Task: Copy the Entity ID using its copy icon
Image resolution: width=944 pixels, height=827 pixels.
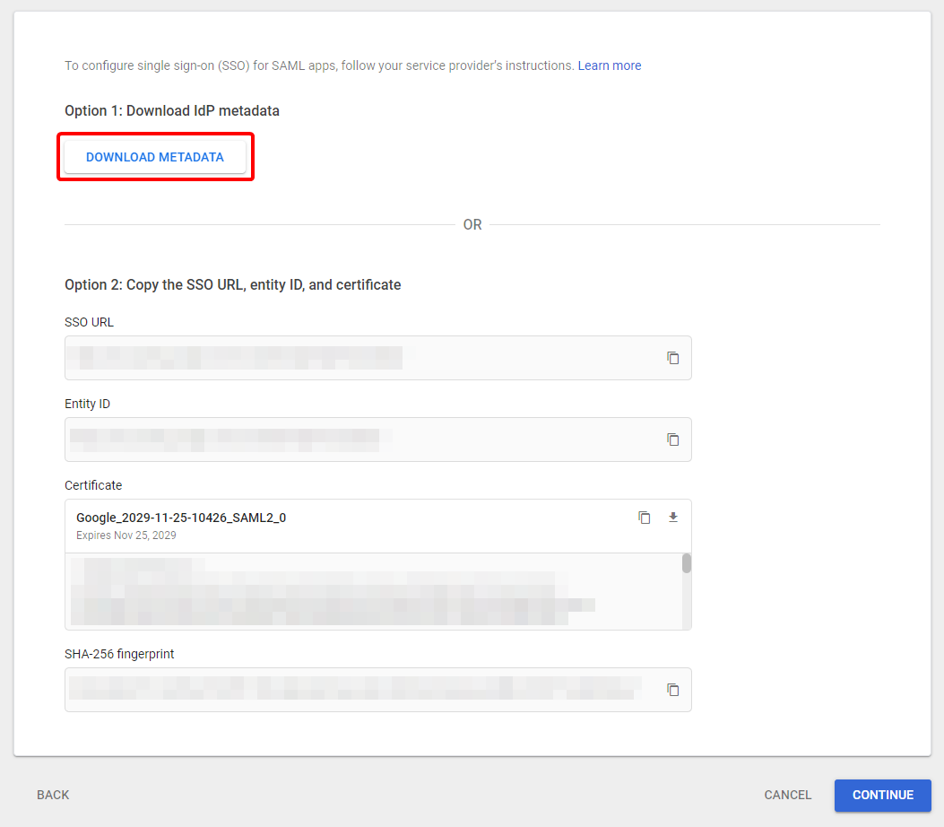Action: pos(673,440)
